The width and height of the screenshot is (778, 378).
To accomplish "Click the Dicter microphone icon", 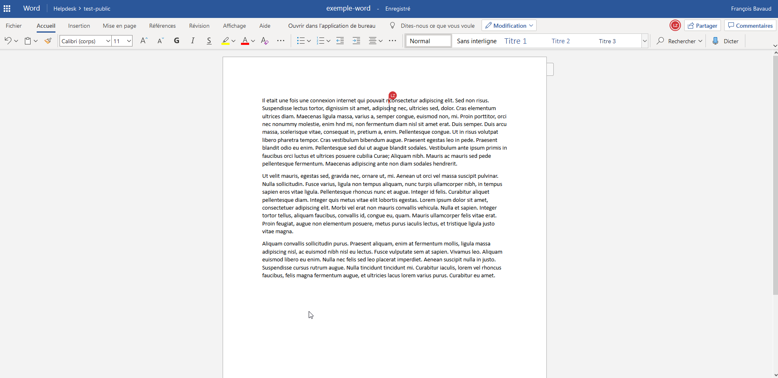I will 715,41.
